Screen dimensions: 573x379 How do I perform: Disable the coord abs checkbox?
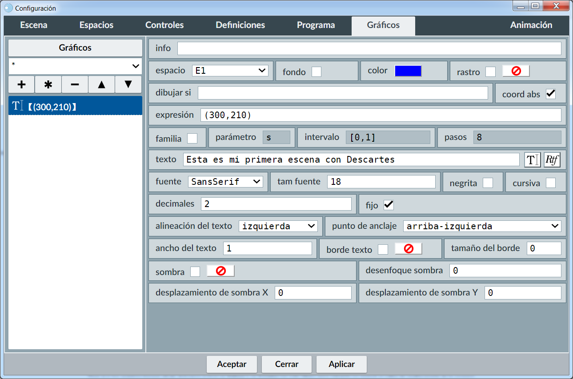551,94
